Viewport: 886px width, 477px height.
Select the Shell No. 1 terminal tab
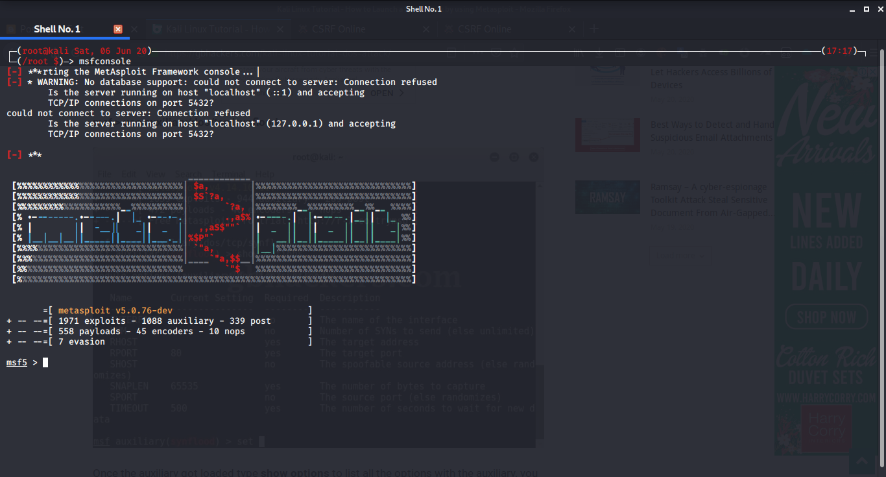coord(57,29)
